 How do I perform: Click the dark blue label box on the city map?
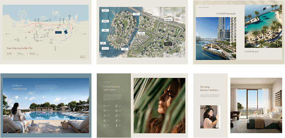(59, 32)
